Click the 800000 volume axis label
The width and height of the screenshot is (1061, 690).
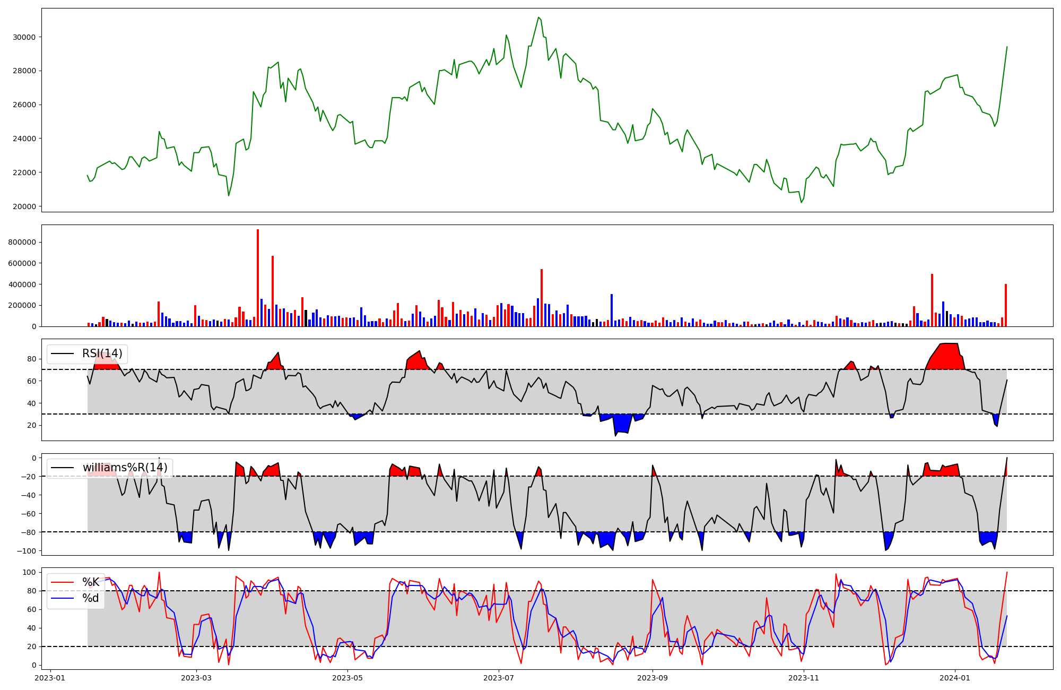tap(22, 242)
